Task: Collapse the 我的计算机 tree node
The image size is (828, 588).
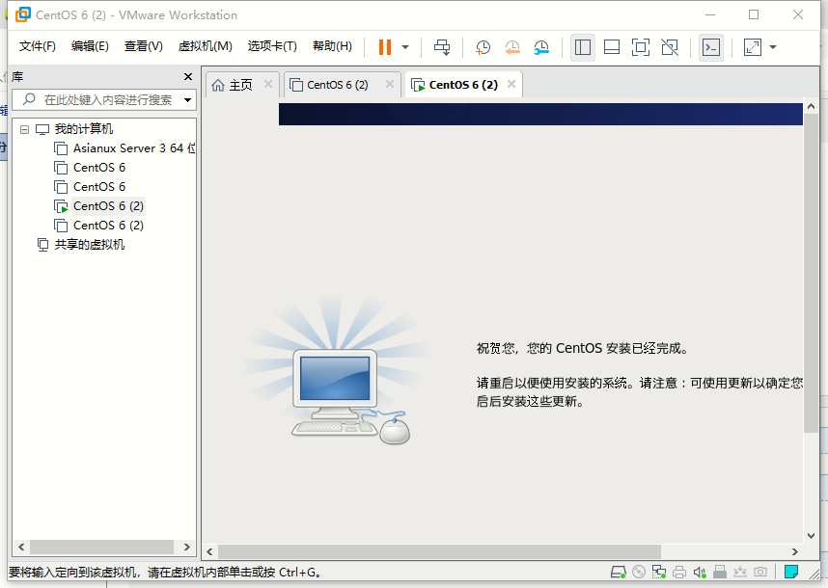Action: [24, 129]
